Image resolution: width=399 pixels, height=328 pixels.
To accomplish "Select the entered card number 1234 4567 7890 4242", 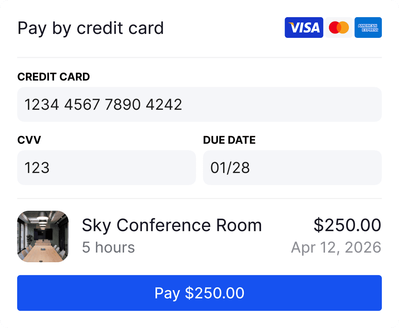I will tap(103, 104).
